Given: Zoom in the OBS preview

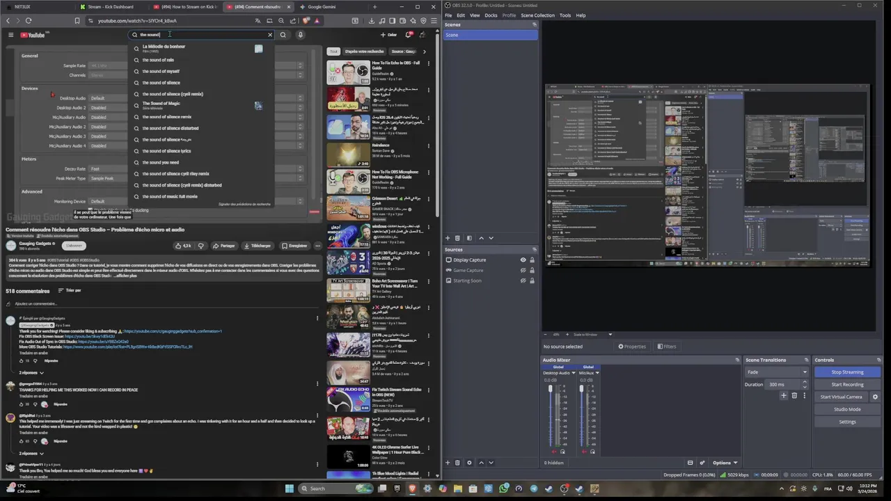Looking at the screenshot, I should point(567,335).
